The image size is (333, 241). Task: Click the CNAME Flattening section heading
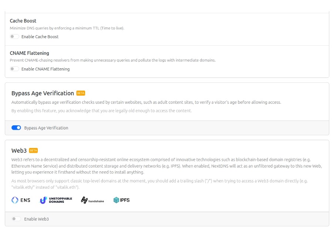[x=29, y=53]
